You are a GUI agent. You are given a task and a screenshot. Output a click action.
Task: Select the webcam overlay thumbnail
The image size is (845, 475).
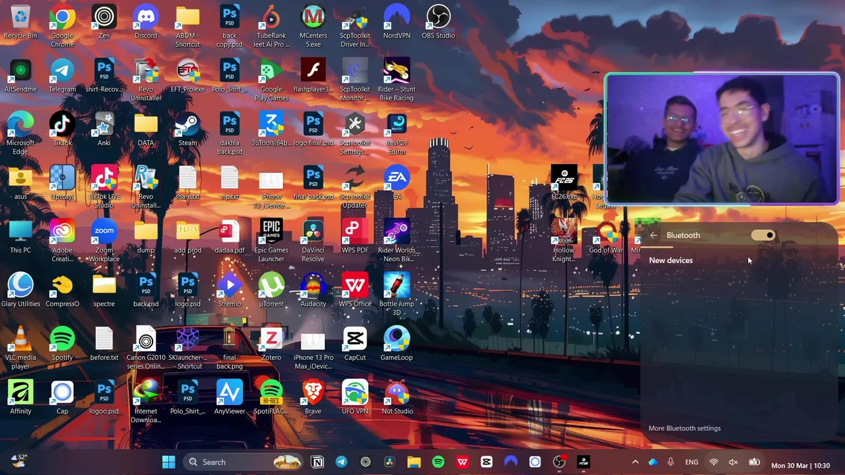pyautogui.click(x=722, y=139)
